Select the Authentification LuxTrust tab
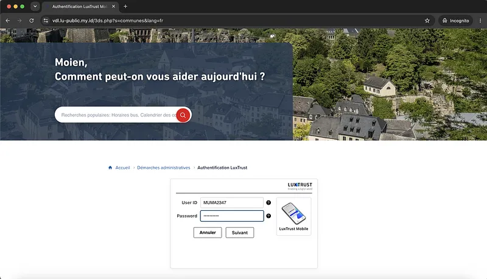The image size is (487, 279). pyautogui.click(x=79, y=7)
